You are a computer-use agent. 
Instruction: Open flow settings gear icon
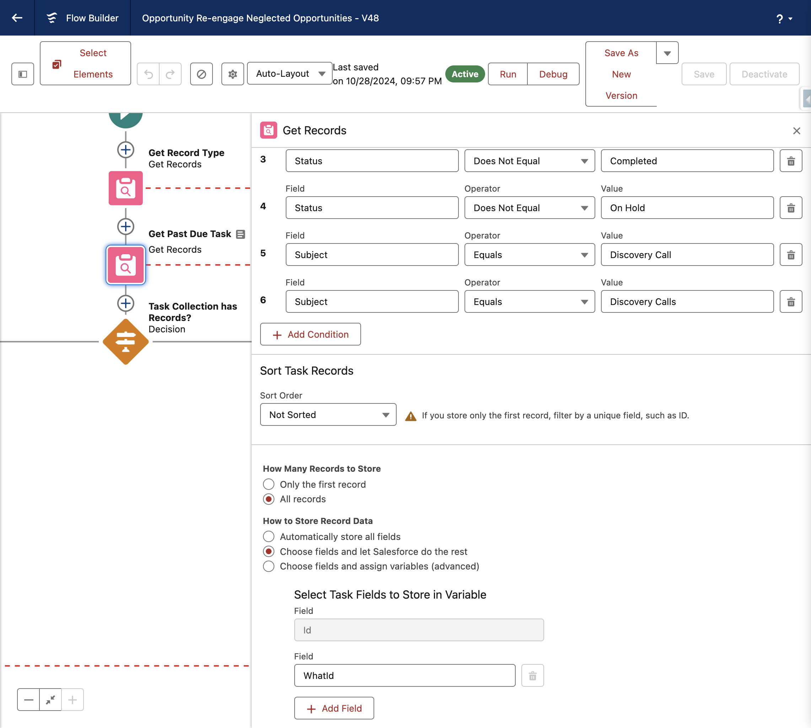233,74
